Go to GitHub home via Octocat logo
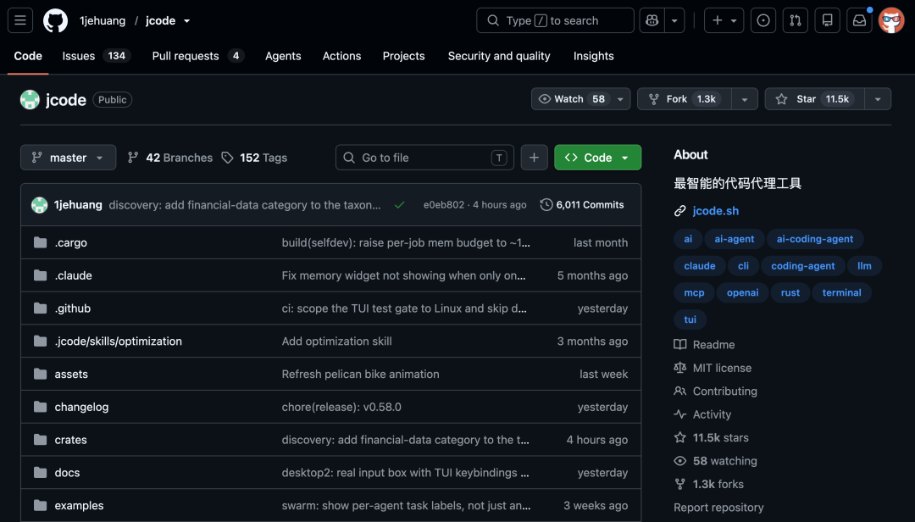The height and width of the screenshot is (522, 915). pos(55,20)
